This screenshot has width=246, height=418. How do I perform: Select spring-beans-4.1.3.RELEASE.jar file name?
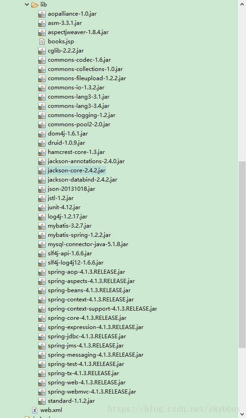(89, 290)
